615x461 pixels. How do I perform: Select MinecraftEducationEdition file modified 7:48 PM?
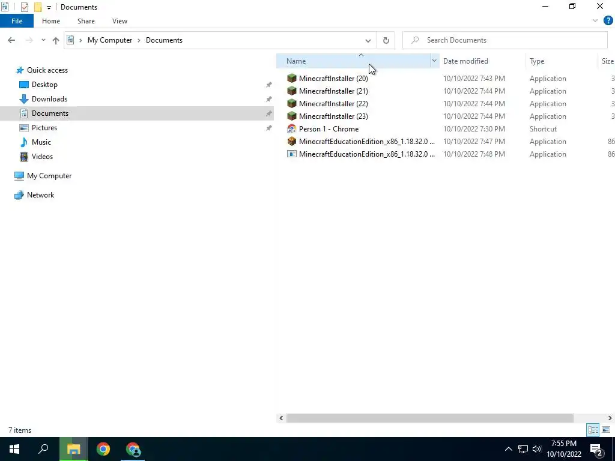coord(366,154)
